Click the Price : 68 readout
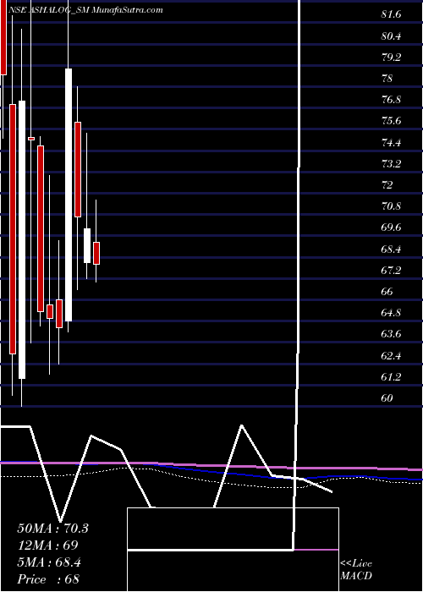This screenshot has height=592, width=423. click(48, 579)
